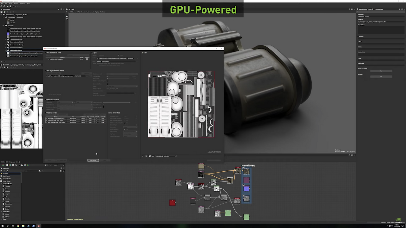Click the filter icon beside Library search
This screenshot has height=228, width=406.
click(x=40, y=171)
